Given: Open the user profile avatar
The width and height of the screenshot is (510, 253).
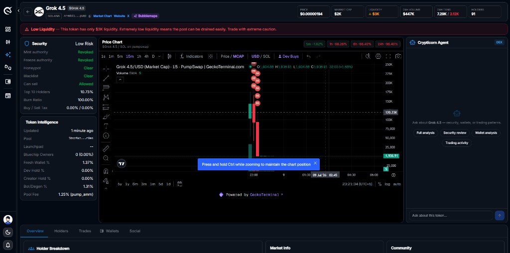Looking at the screenshot, I should [8, 220].
